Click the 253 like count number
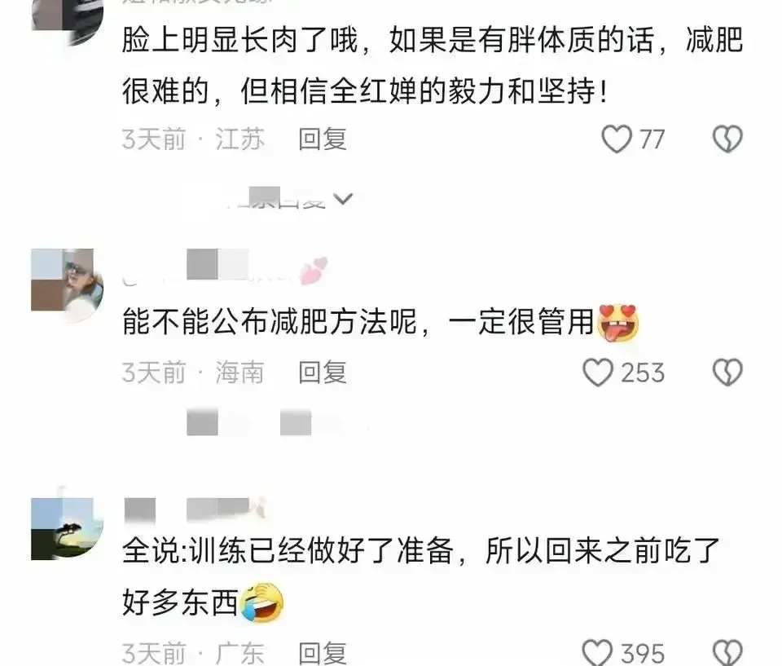 point(643,373)
